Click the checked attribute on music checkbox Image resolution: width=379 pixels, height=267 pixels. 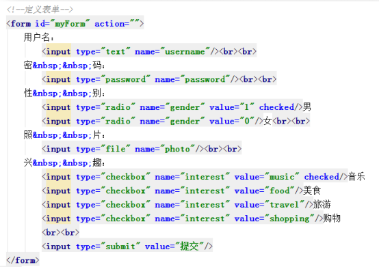click(x=322, y=177)
